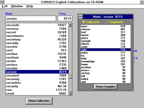Select collocate 'try' with 111
Screen dimensions: 144x108
click(106, 55)
